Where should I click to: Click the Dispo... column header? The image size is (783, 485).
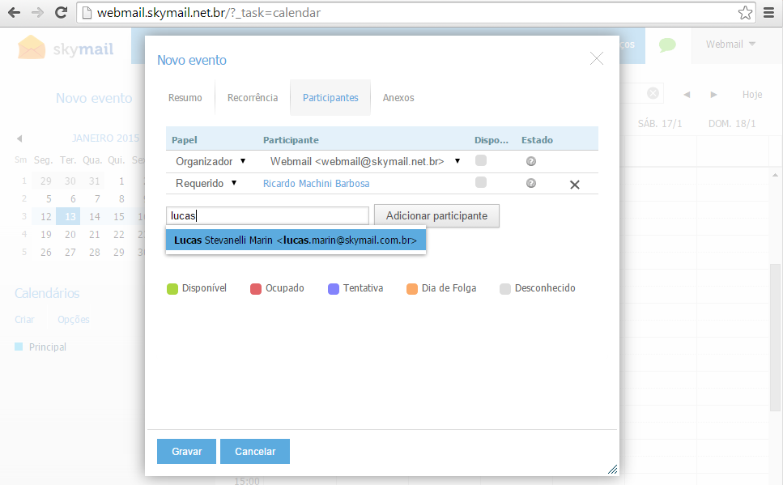(492, 140)
